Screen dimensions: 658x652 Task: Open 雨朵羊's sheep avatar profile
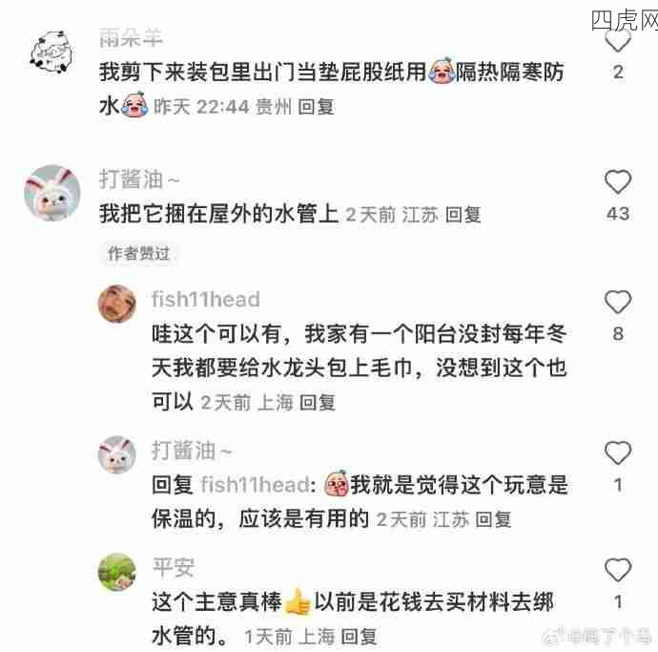coord(51,52)
